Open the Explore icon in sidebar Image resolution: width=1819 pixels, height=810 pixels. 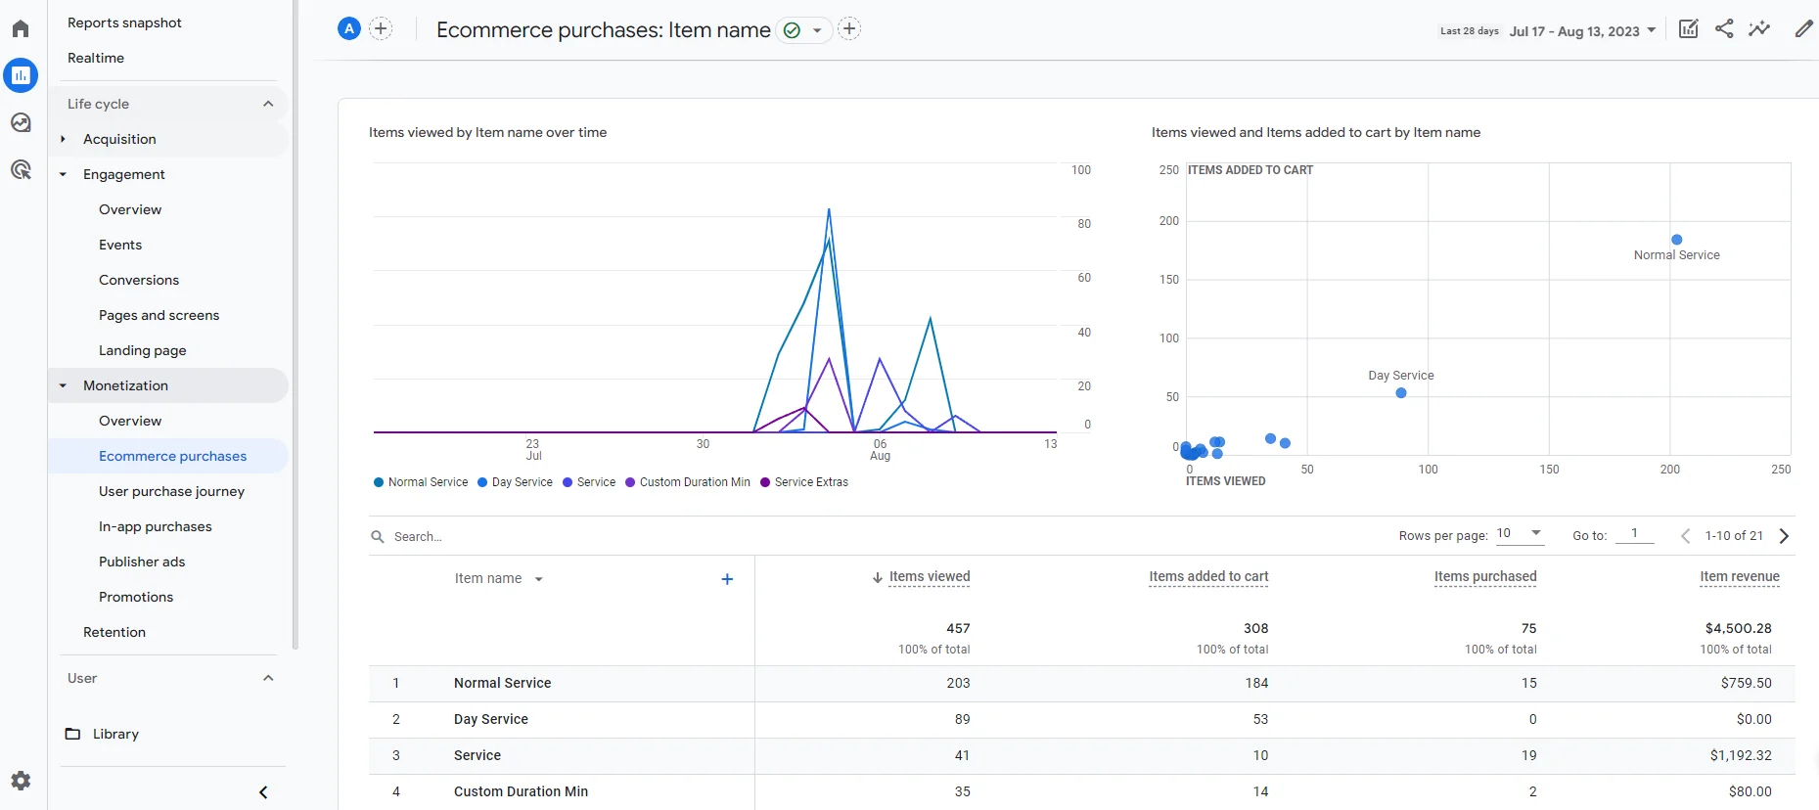click(21, 122)
